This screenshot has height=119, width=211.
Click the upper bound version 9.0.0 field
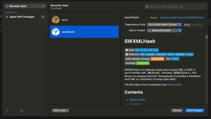[199, 25]
